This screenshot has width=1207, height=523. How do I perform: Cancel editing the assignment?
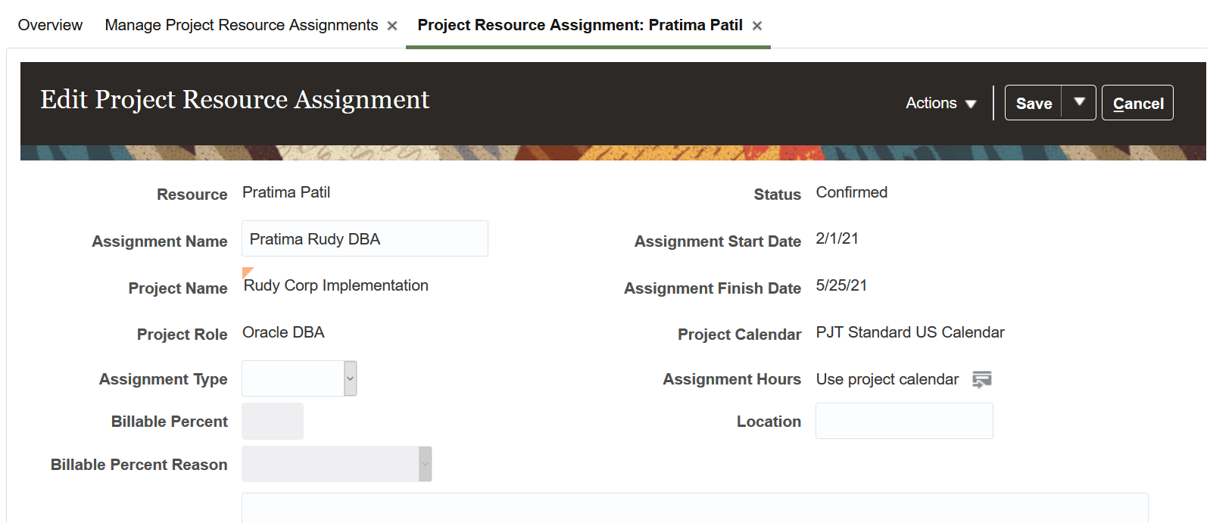click(1137, 103)
